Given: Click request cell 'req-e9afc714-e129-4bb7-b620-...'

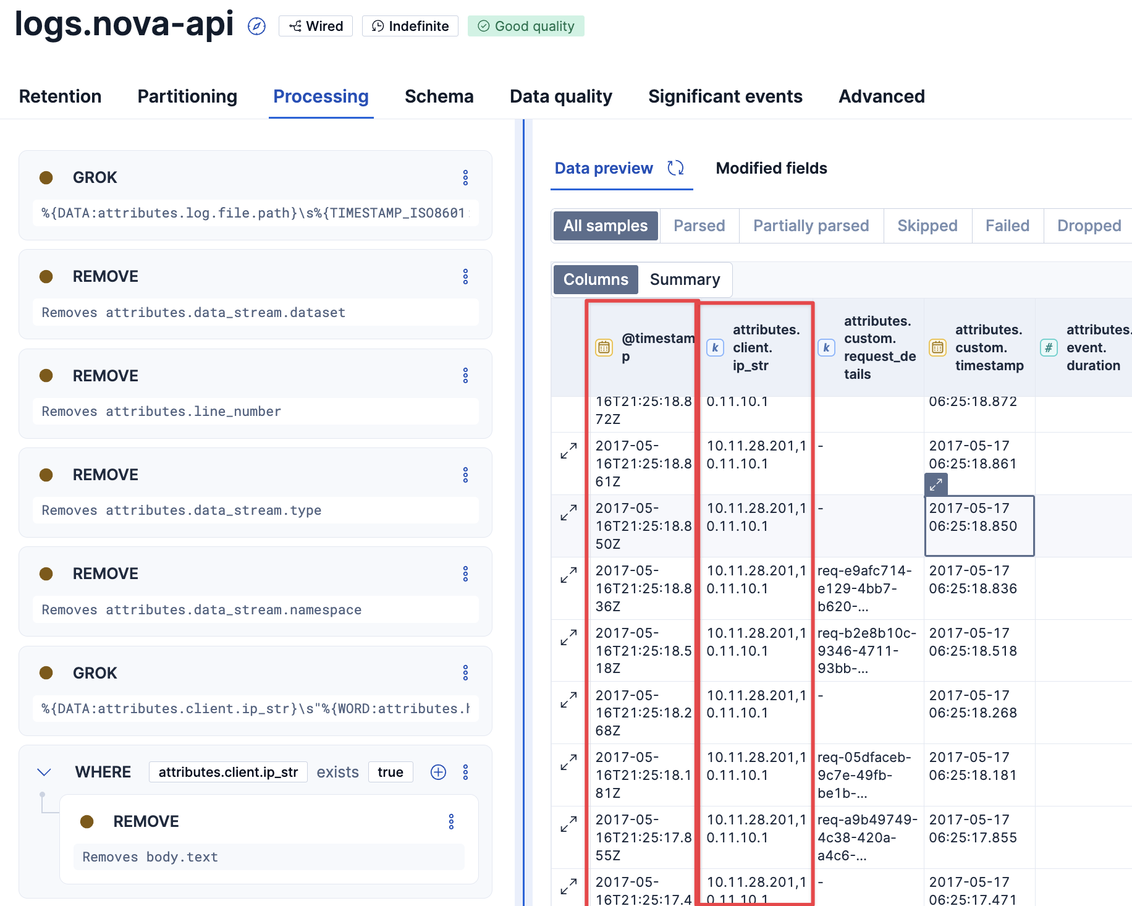Looking at the screenshot, I should [868, 588].
